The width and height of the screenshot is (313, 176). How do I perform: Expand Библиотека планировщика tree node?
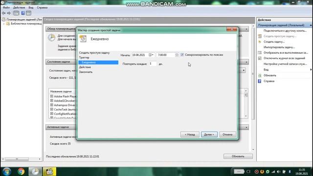click(x=4, y=23)
